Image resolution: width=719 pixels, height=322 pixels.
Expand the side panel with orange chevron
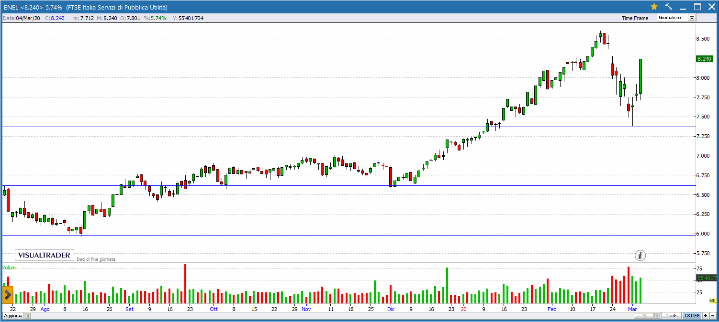(8, 295)
